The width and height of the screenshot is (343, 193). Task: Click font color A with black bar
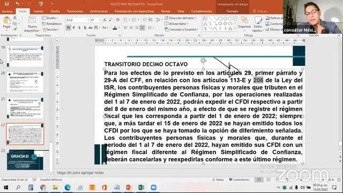click(x=115, y=27)
